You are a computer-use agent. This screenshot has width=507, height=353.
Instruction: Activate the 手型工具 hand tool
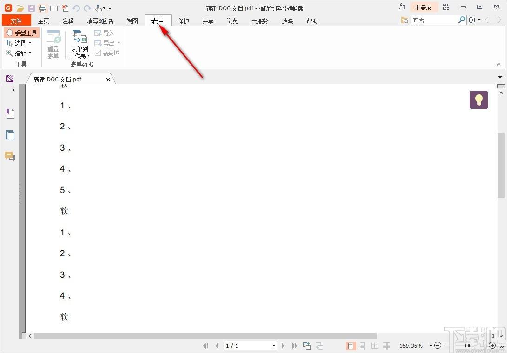click(x=22, y=33)
